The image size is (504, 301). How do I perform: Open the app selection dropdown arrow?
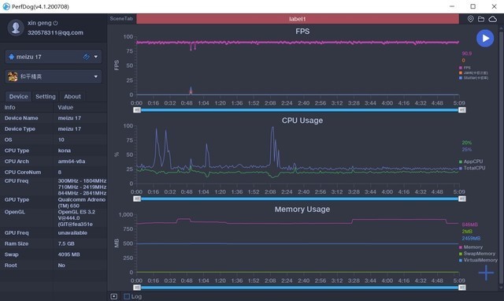point(96,76)
